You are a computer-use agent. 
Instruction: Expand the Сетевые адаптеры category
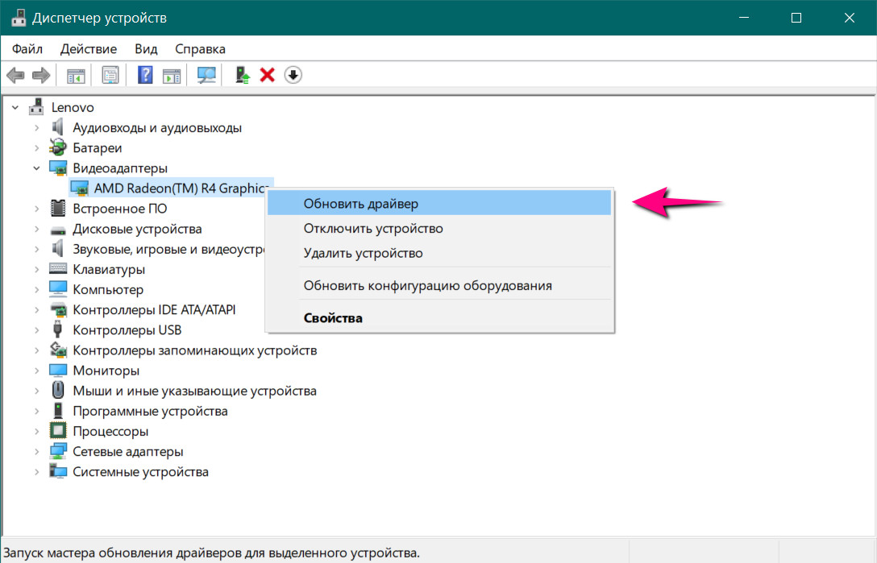click(36, 452)
